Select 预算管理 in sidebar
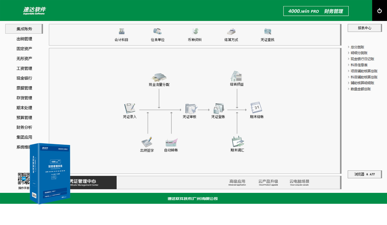This screenshot has width=387, height=225. (24, 118)
